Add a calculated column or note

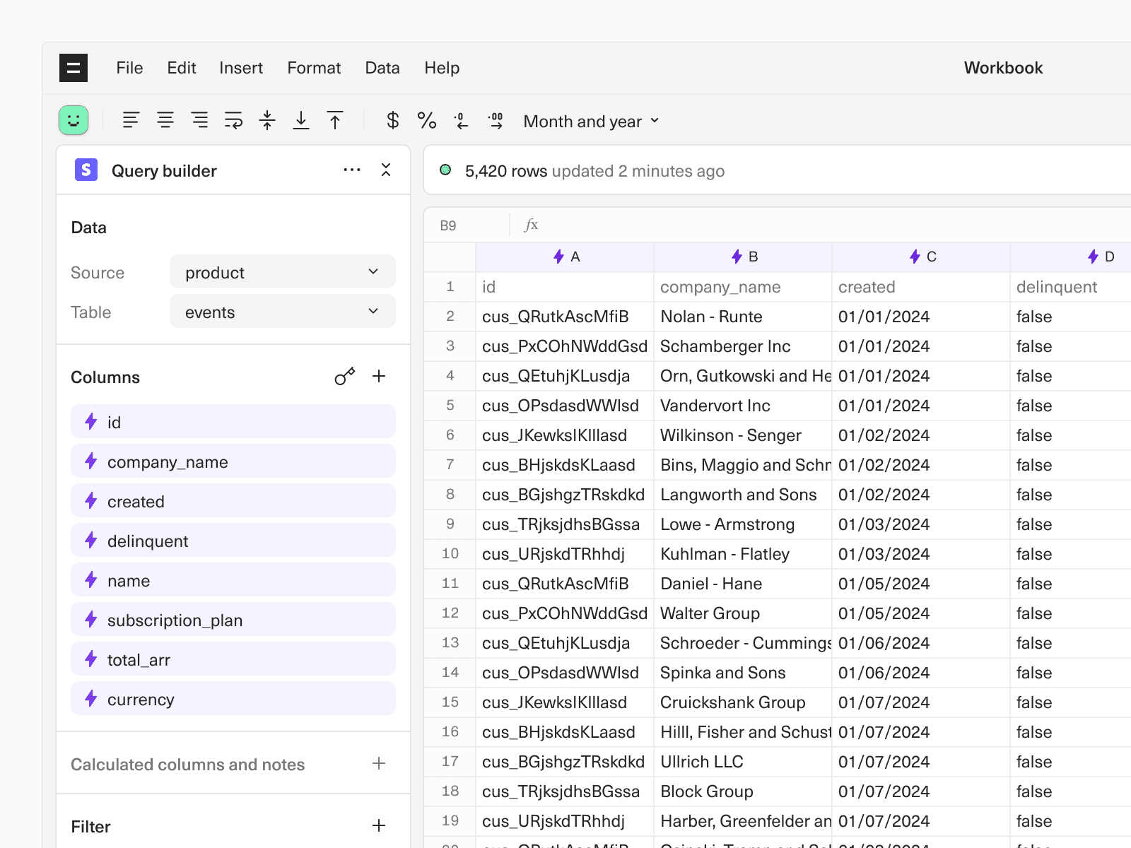coord(379,763)
